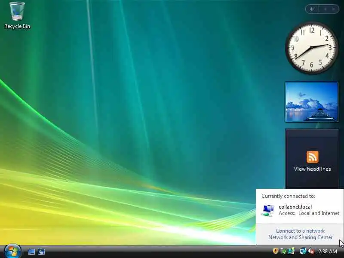The width and height of the screenshot is (344, 258).
Task: Click the analog clock gadget
Action: [311, 48]
